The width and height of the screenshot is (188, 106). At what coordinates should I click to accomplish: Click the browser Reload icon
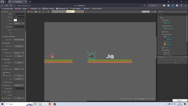[11, 6]
